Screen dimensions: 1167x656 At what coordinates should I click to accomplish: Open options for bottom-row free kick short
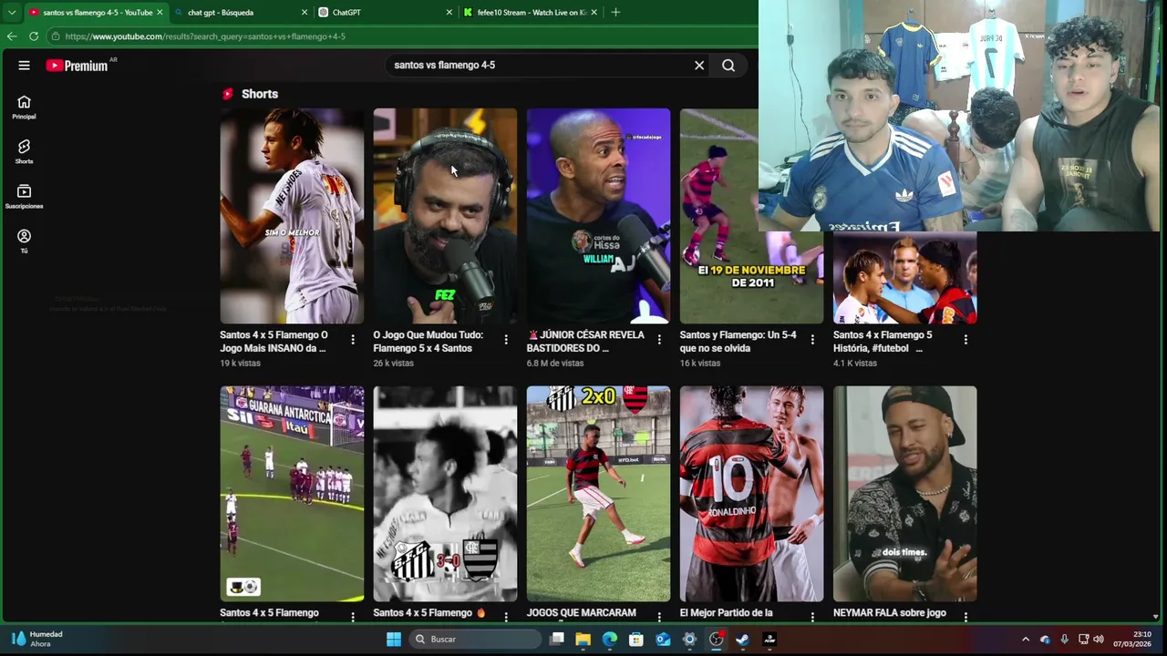click(x=353, y=617)
